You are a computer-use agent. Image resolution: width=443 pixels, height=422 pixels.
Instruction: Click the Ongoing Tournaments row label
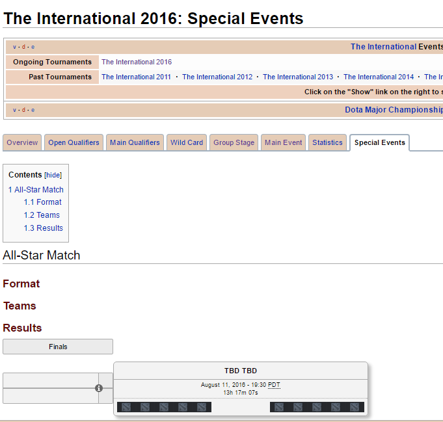52,62
